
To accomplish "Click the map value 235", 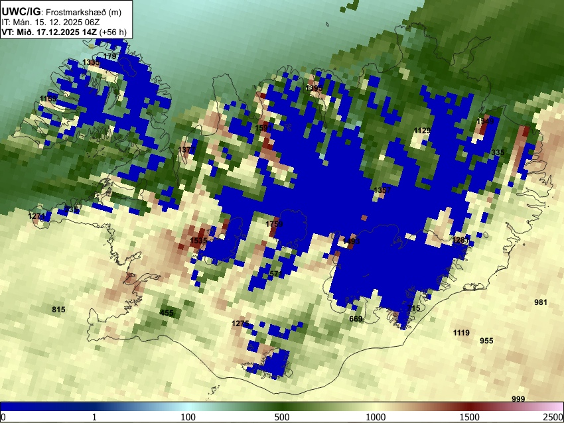I will coord(72,209).
